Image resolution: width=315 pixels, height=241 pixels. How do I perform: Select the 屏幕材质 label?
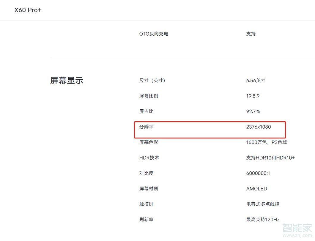click(x=149, y=189)
